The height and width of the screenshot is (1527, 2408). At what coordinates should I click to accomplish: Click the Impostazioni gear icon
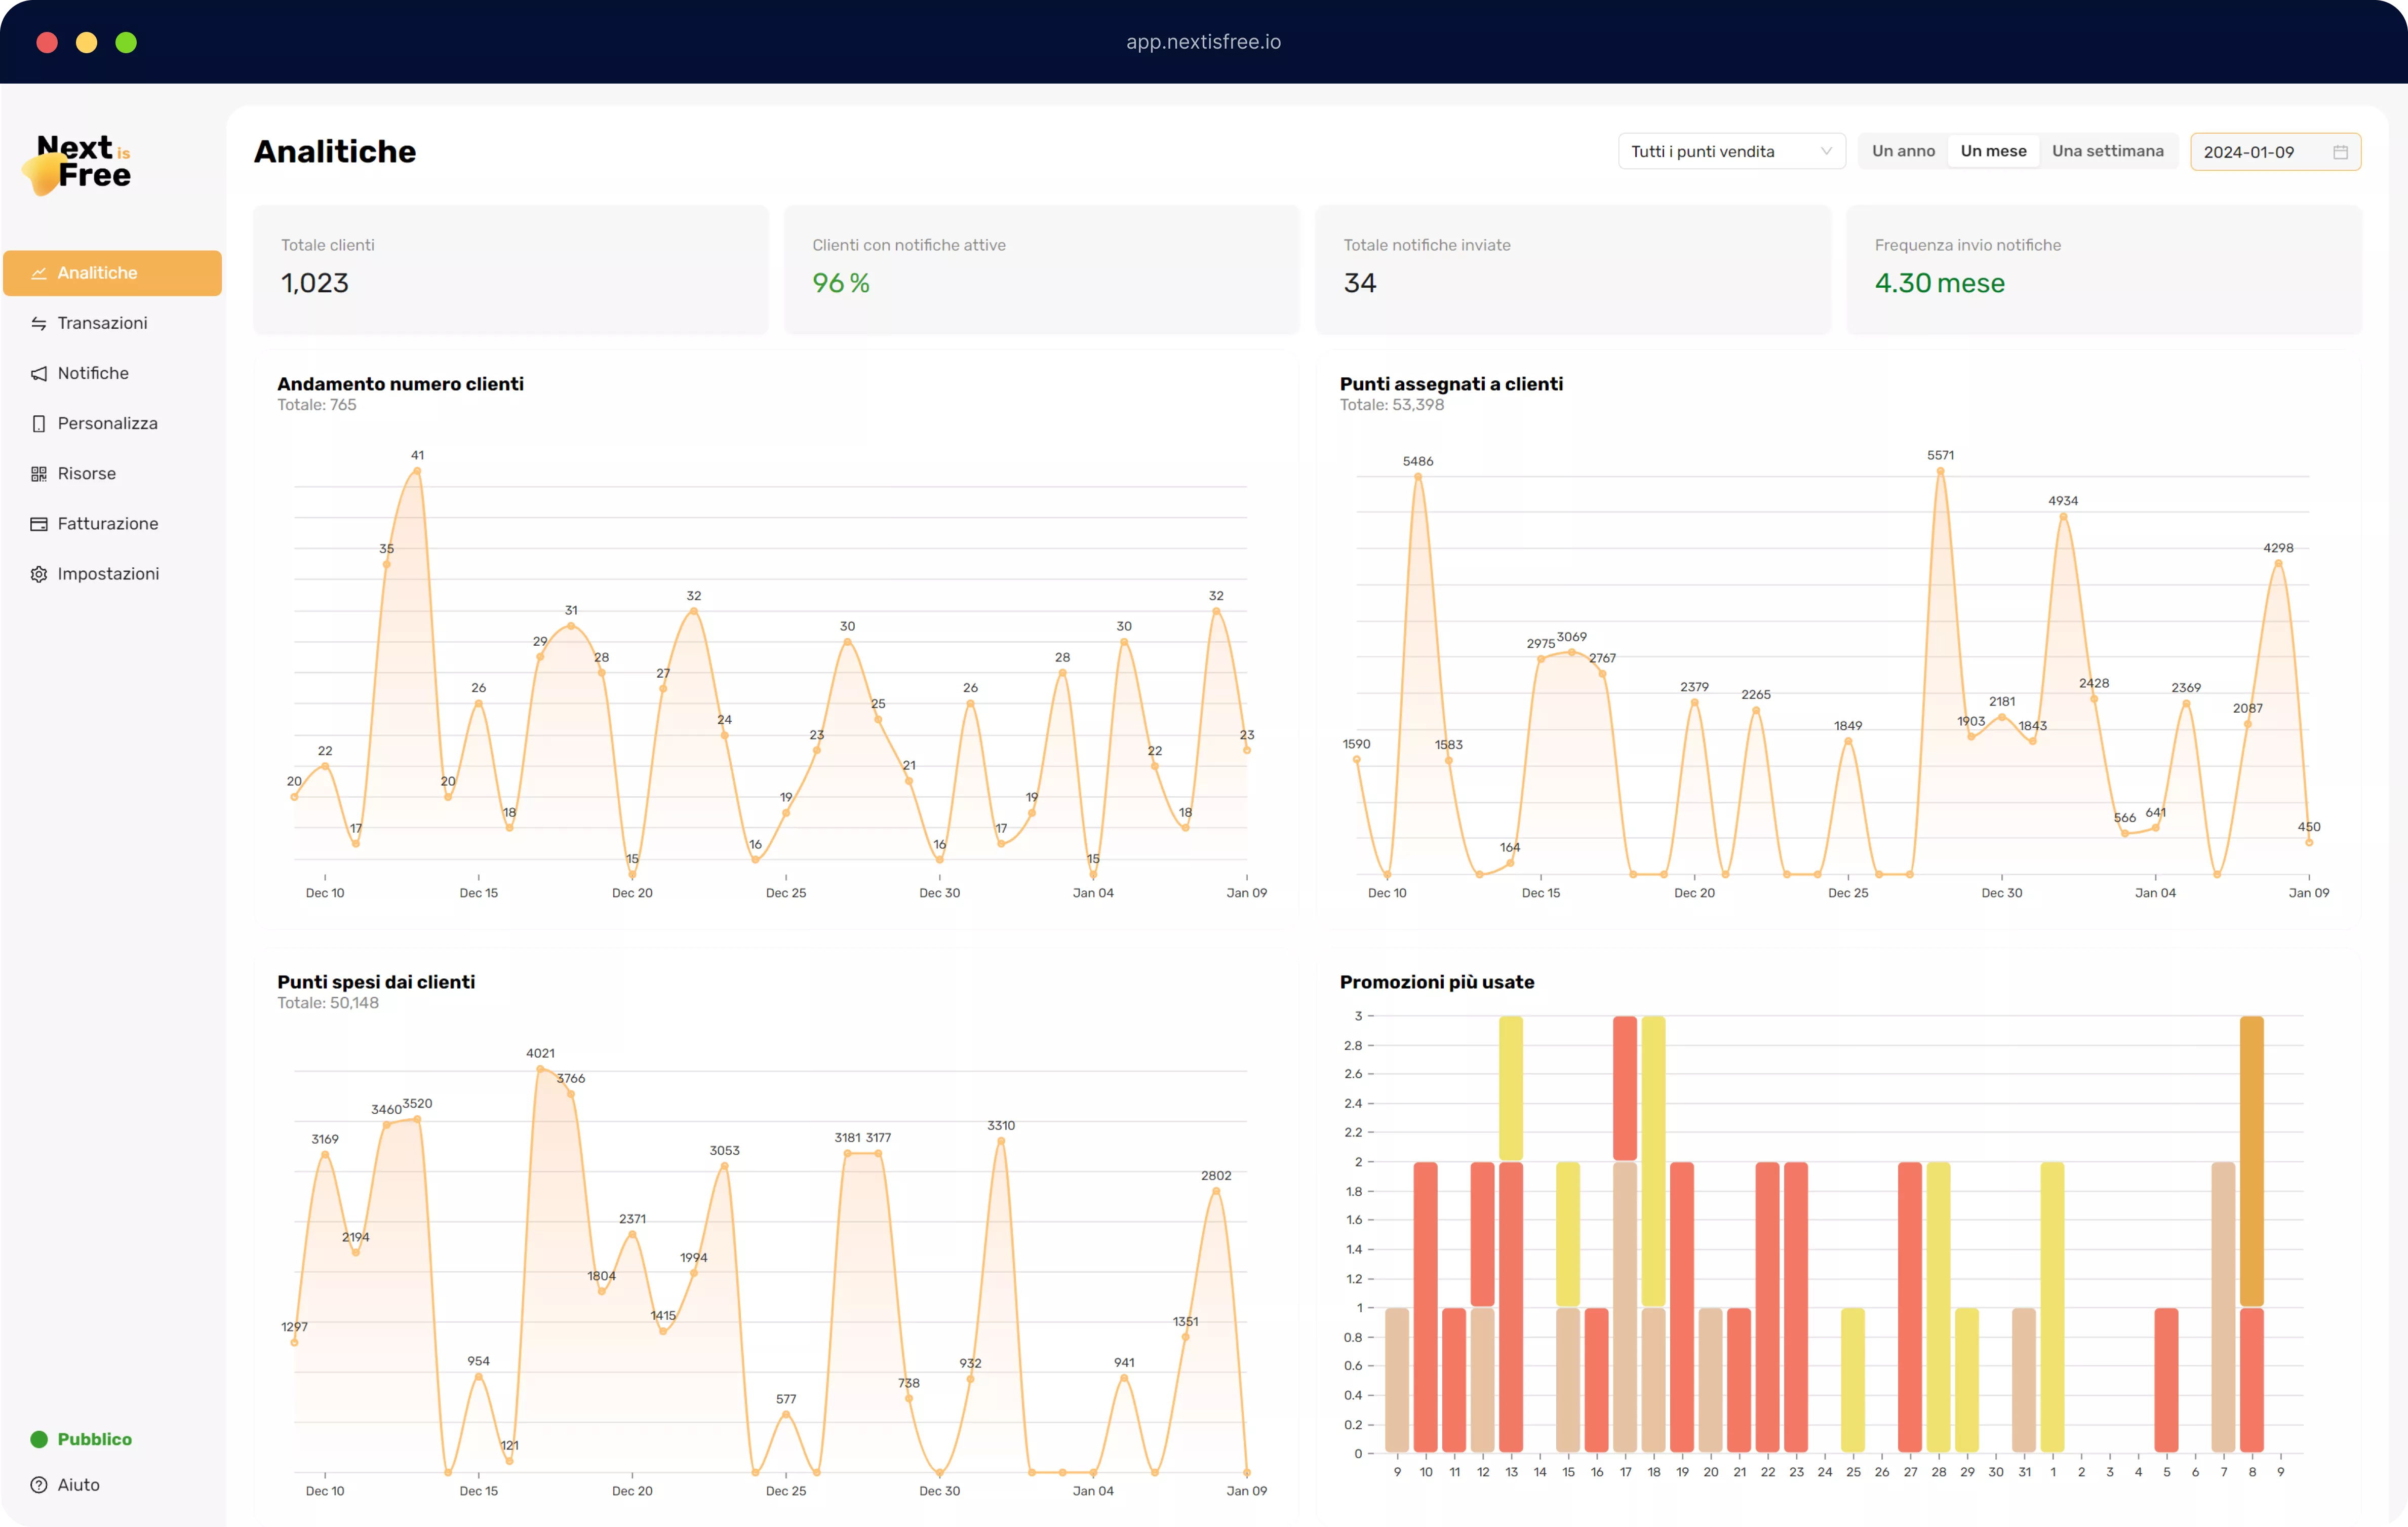tap(39, 574)
